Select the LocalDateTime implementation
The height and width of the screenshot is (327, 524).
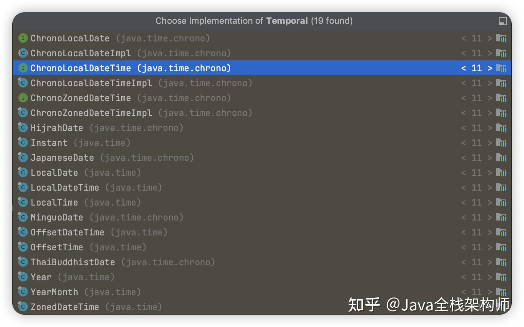click(x=64, y=187)
